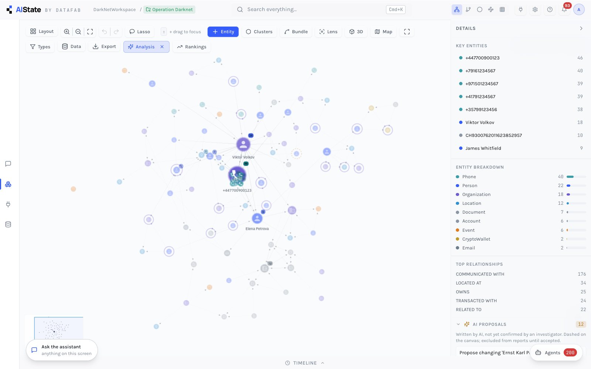Open the chat icon in left sidebar
591x369 pixels.
8,164
